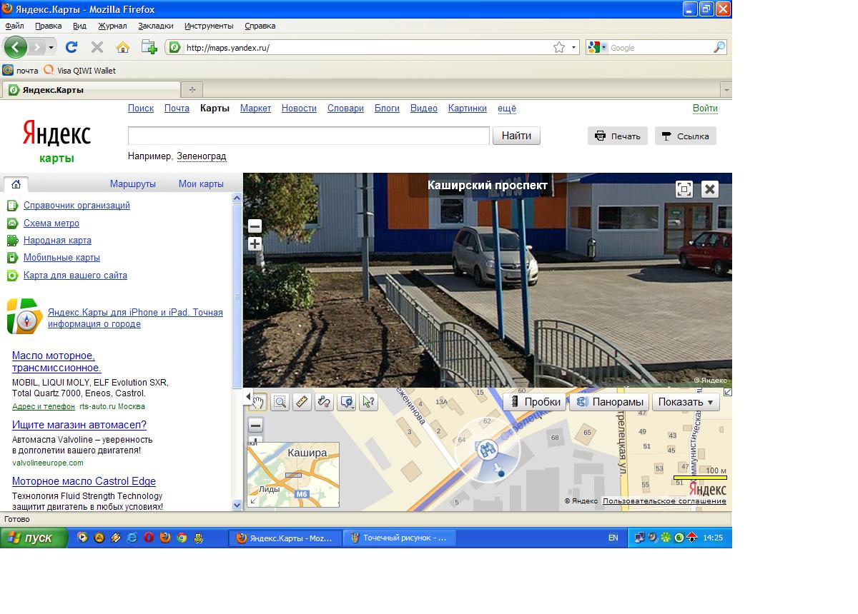Click the Печать print button
This screenshot has width=858, height=614.
point(618,136)
